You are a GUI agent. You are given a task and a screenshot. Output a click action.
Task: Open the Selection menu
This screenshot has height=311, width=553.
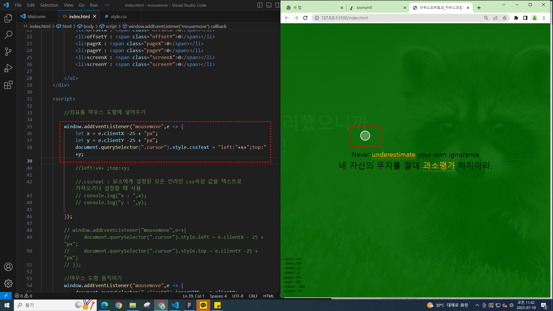point(49,5)
